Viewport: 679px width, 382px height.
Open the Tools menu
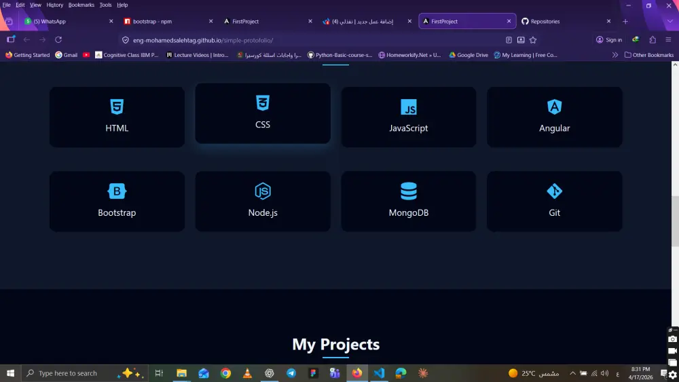[105, 5]
